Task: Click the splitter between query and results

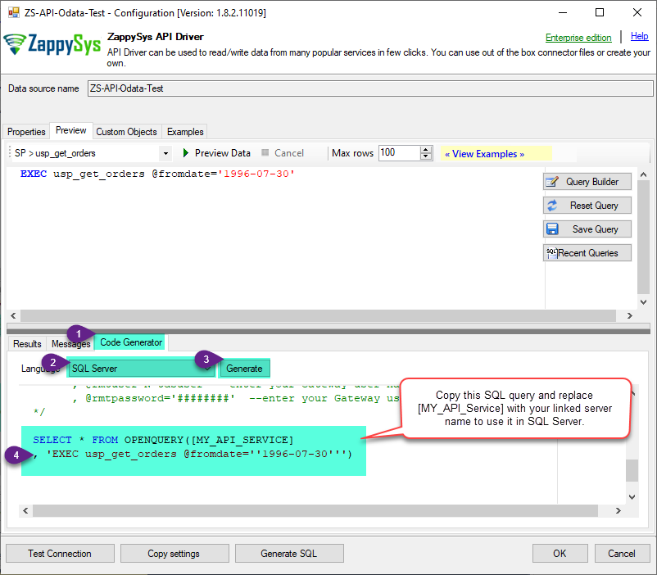Action: coord(328,328)
